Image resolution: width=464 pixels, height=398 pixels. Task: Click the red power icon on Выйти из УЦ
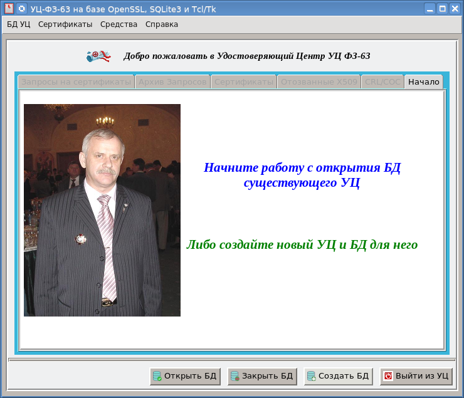tap(388, 376)
